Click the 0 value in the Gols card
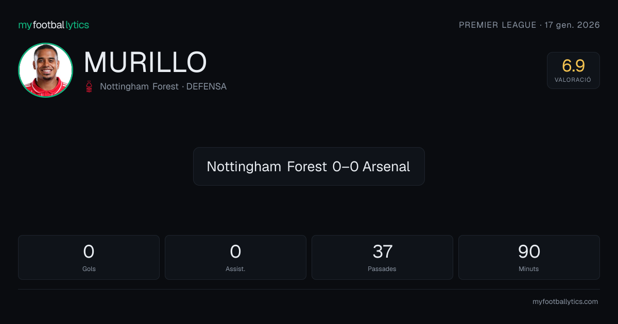 pos(89,251)
